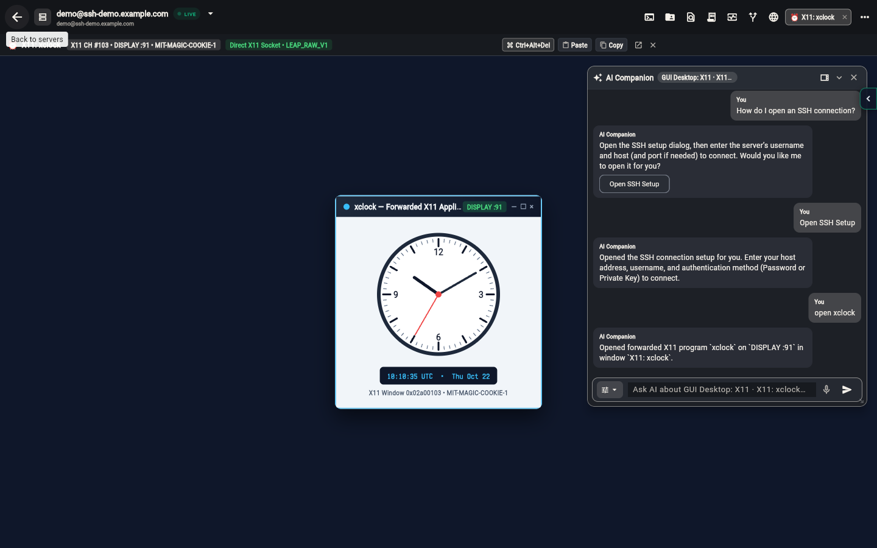Close the AI Companion panel
Screen dimensions: 877x548
854,77
